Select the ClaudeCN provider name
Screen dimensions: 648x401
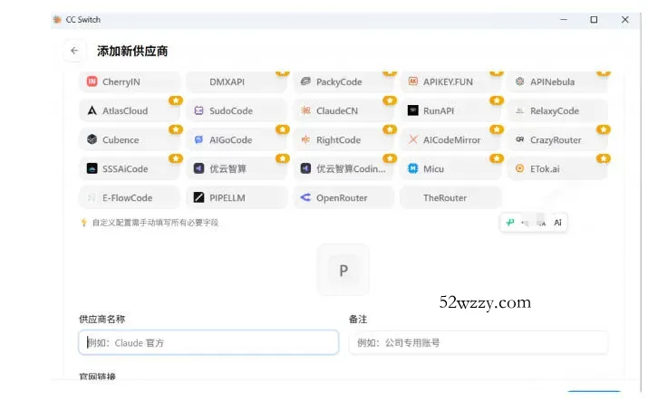pyautogui.click(x=337, y=110)
